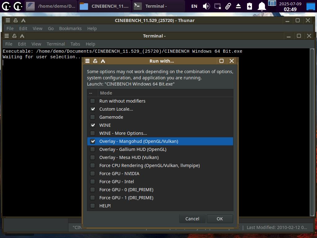Switch to /home/demo/D... taskbar window
Viewport: 317px width, 238px height.
(51, 6)
